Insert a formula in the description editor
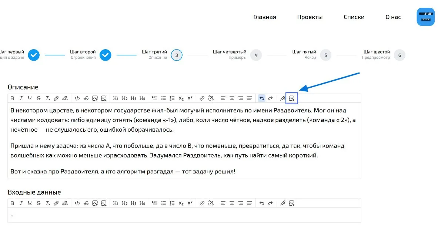Viewport: 438px width, 233px height. tap(86, 98)
